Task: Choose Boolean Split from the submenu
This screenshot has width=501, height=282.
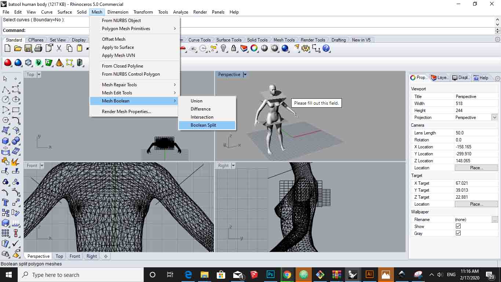Action: pos(207,125)
